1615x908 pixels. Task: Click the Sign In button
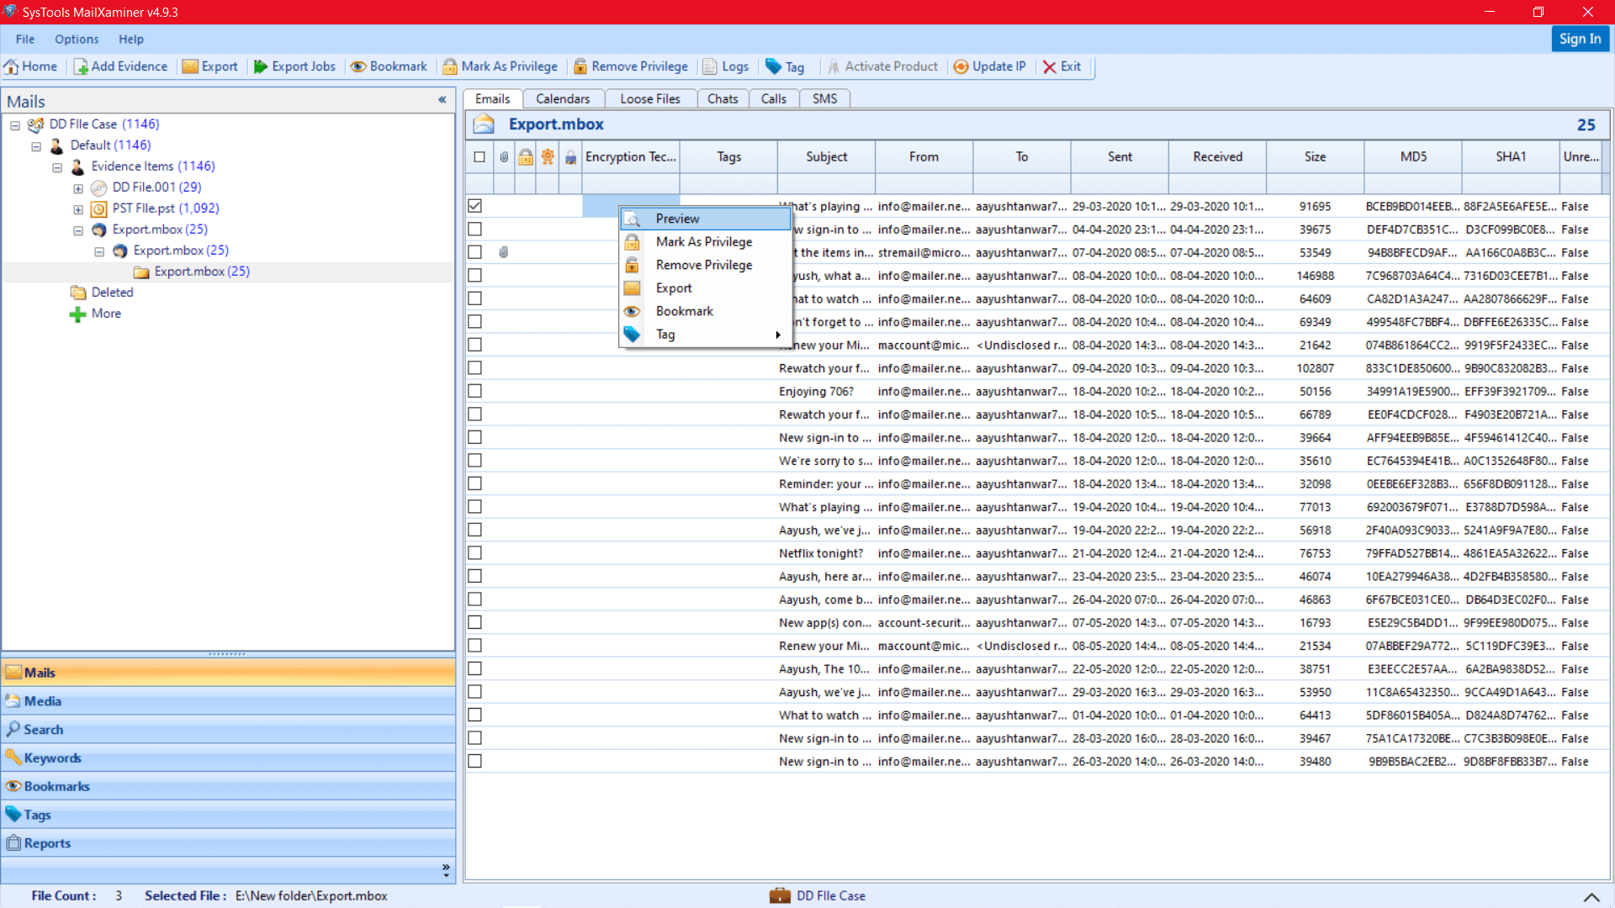click(x=1580, y=39)
